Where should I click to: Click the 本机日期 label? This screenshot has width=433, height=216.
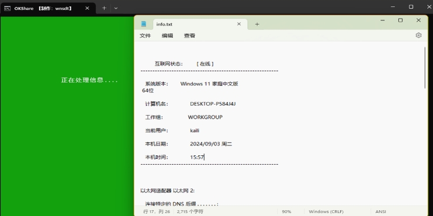click(157, 144)
